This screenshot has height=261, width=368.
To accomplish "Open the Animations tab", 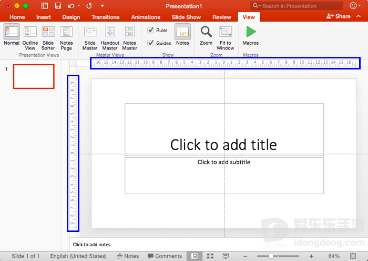I will click(146, 17).
